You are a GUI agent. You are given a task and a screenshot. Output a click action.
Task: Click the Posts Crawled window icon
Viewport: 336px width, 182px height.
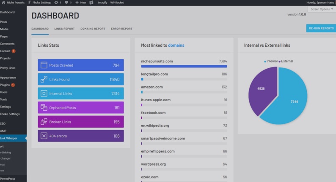click(44, 65)
